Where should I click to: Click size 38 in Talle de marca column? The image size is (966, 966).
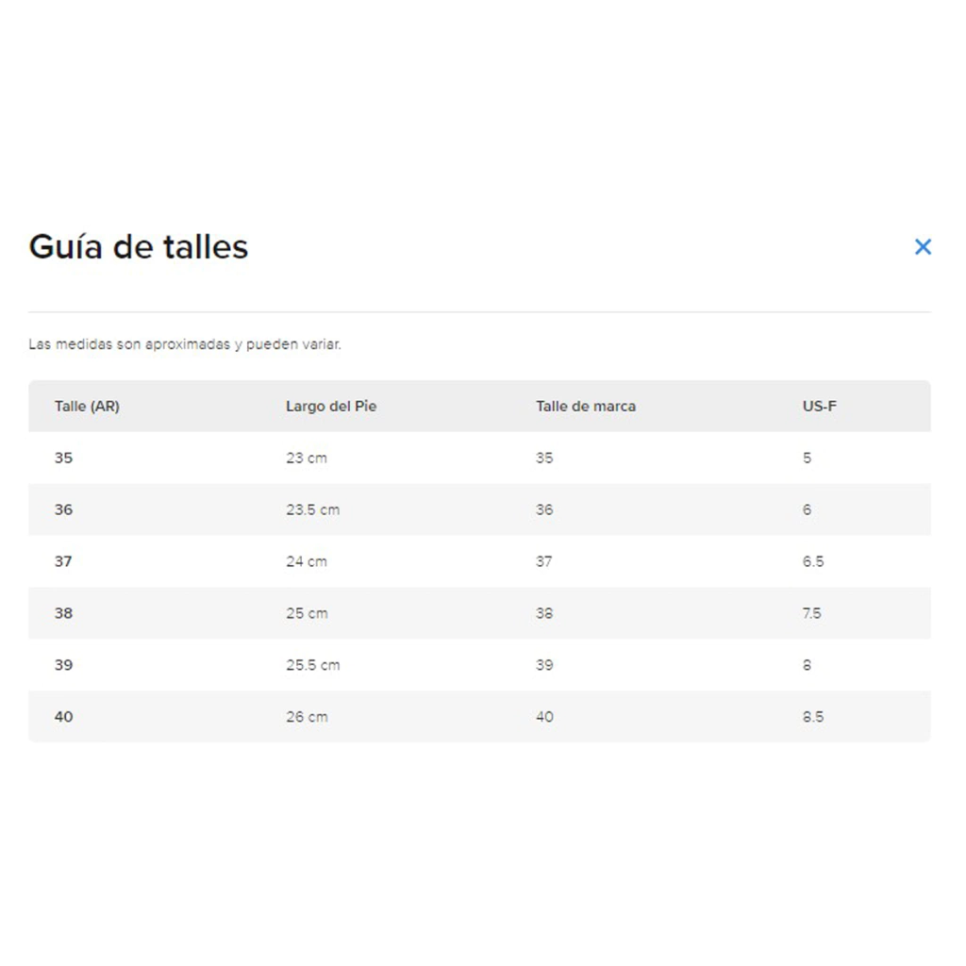tap(544, 614)
